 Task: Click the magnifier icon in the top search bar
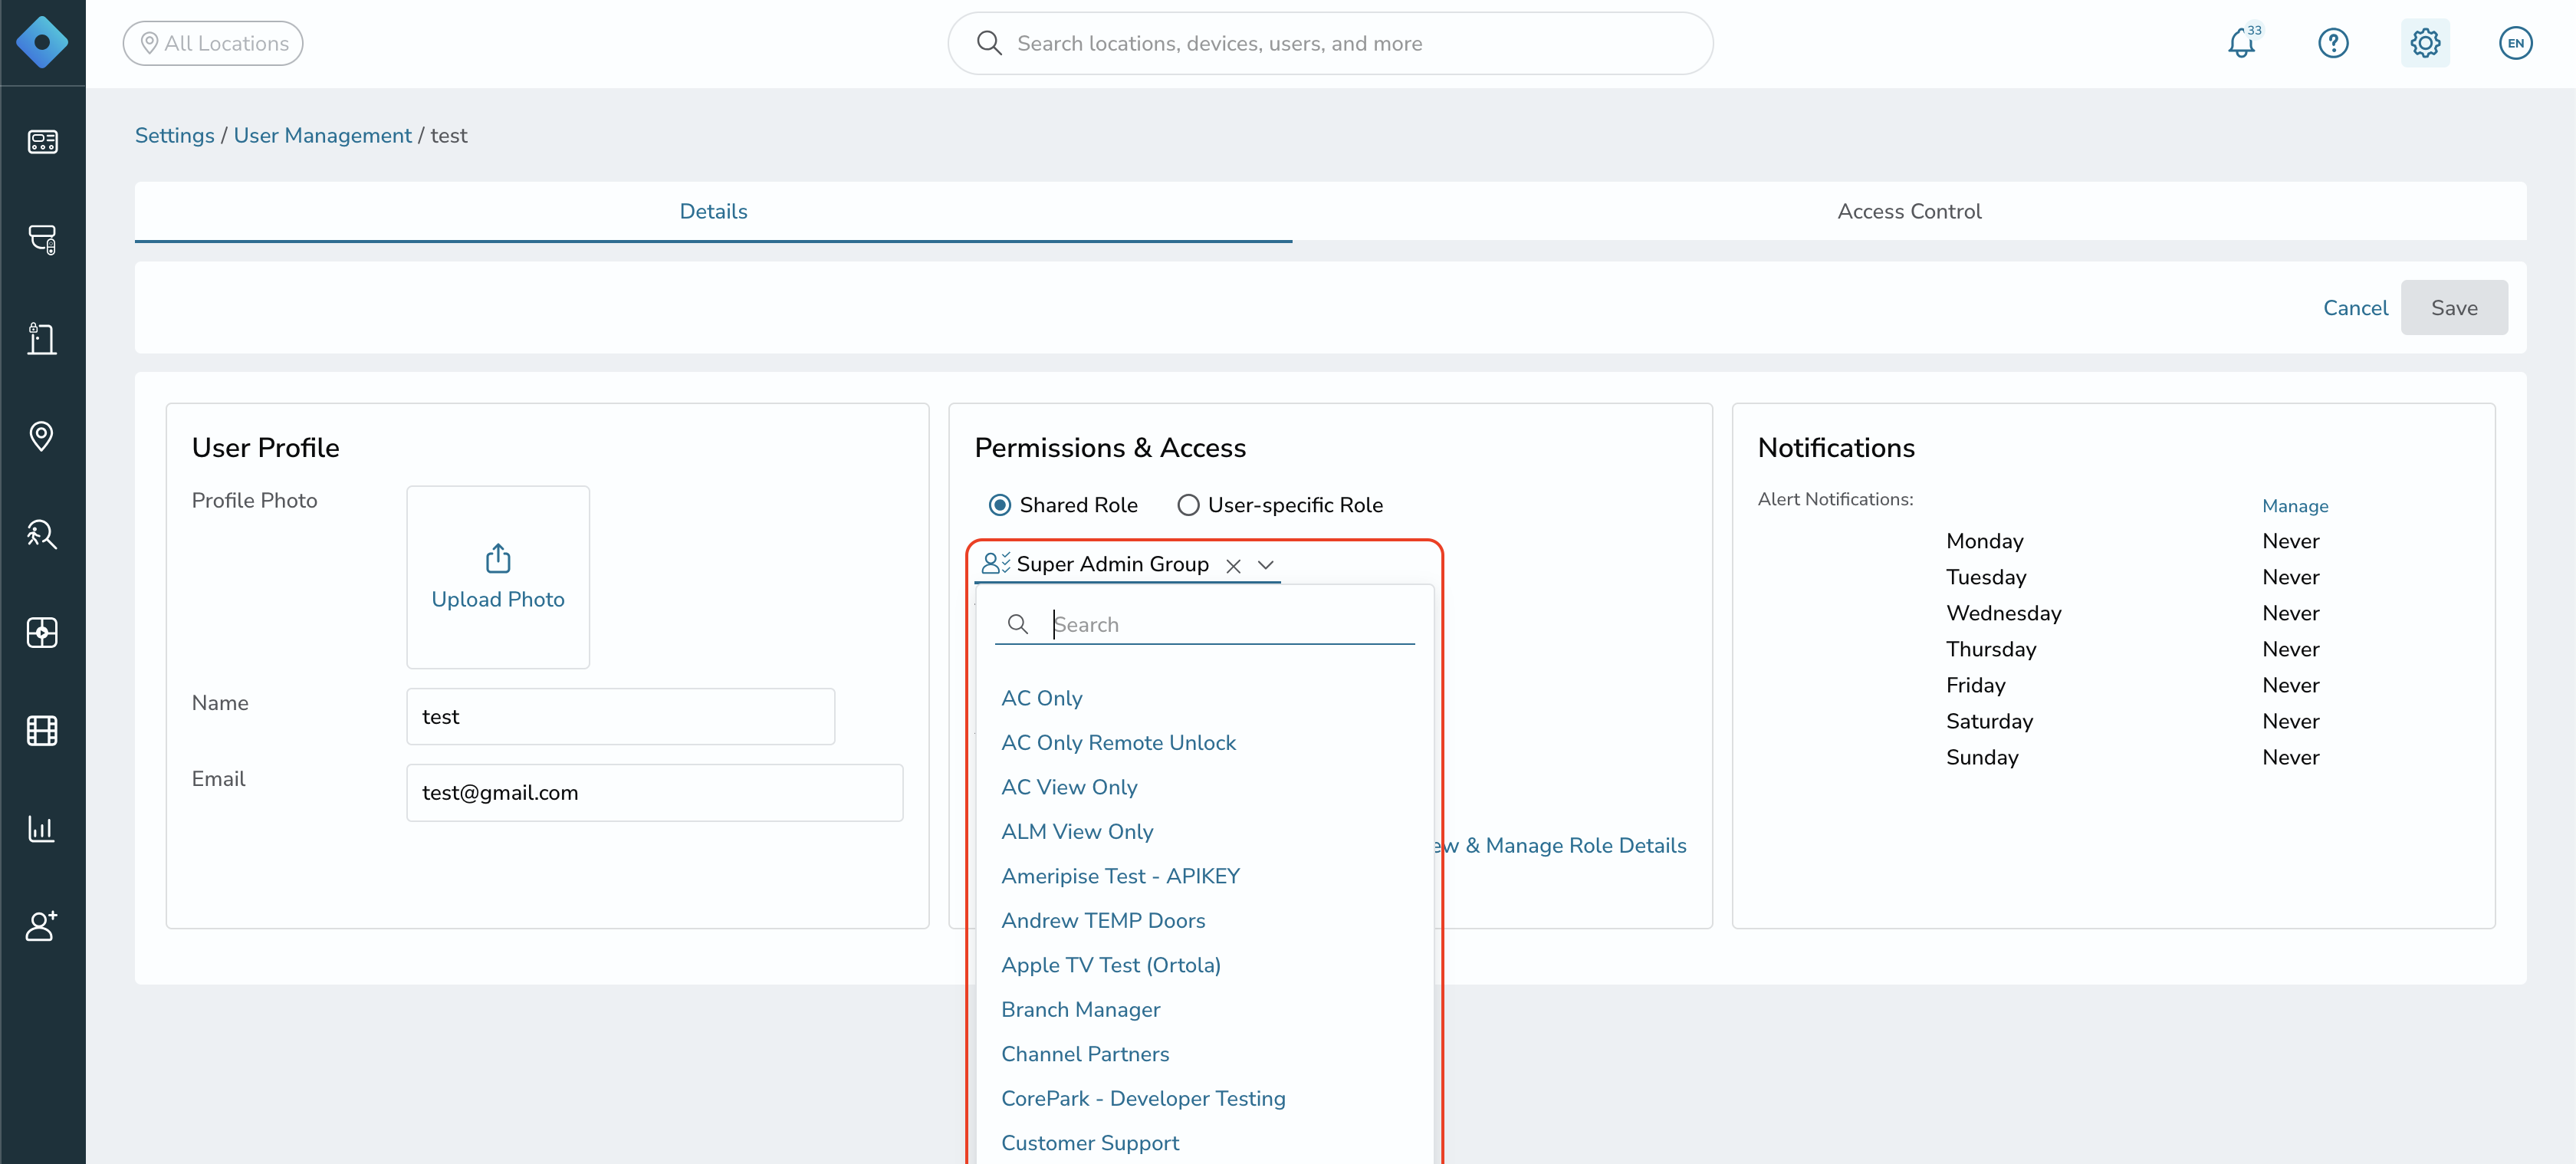[989, 43]
